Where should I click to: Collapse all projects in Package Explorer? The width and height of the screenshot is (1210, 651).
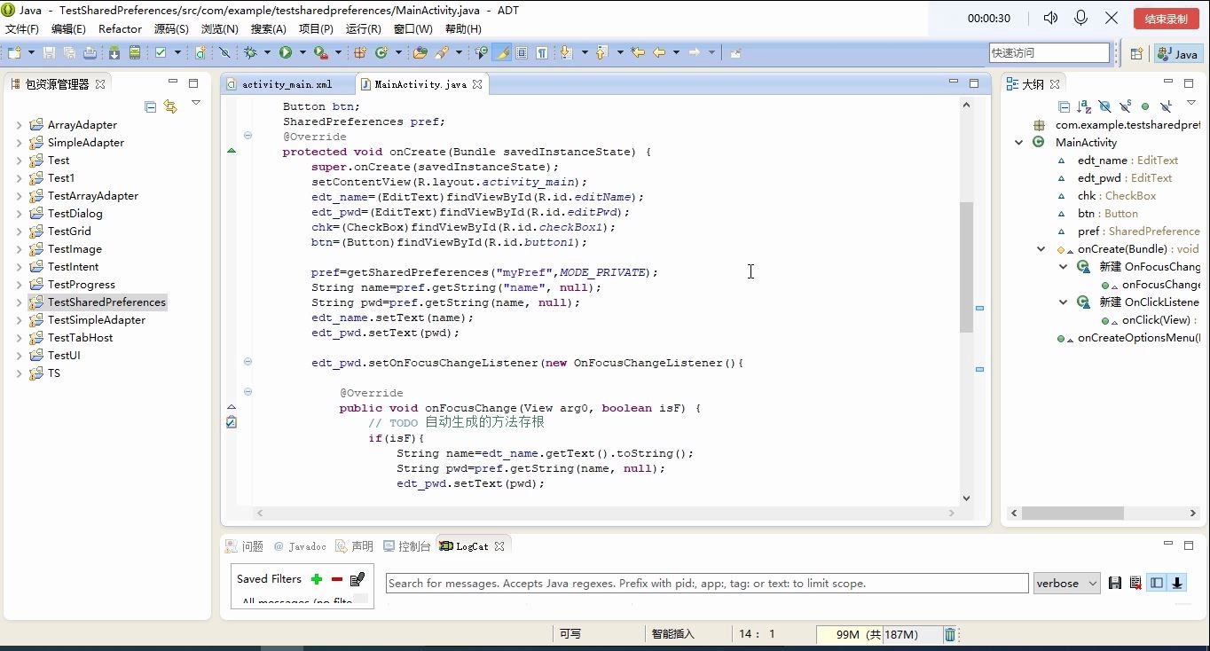(x=151, y=106)
